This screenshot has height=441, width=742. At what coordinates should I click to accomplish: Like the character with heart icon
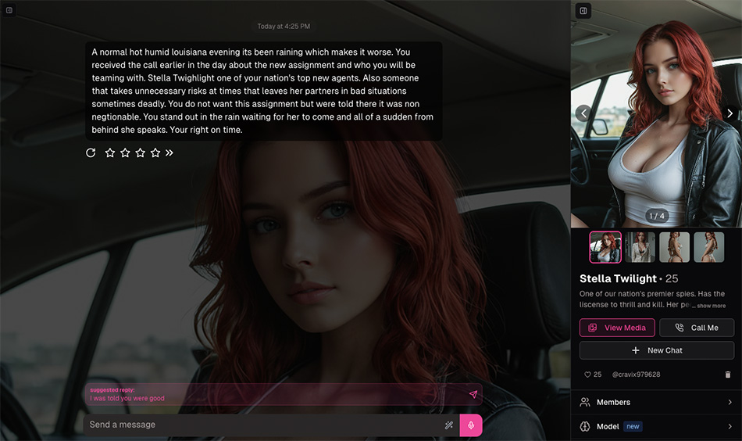pos(588,375)
